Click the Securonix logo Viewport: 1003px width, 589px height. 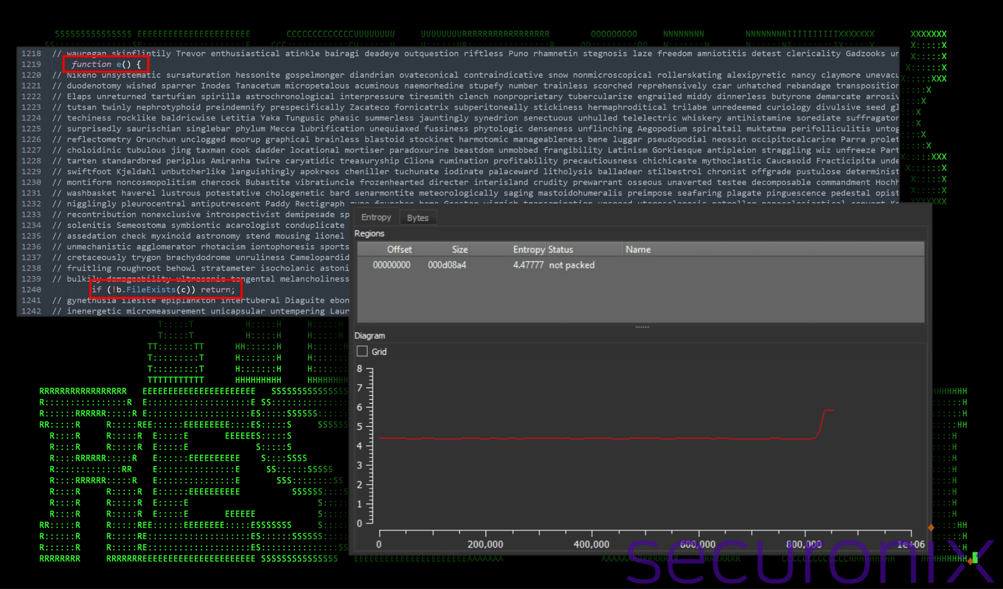(808, 563)
